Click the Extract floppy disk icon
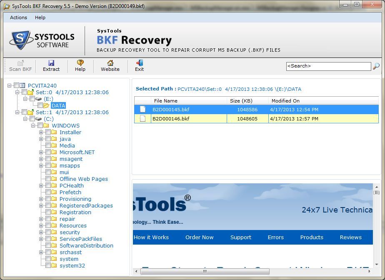The image size is (385, 280). (x=51, y=63)
